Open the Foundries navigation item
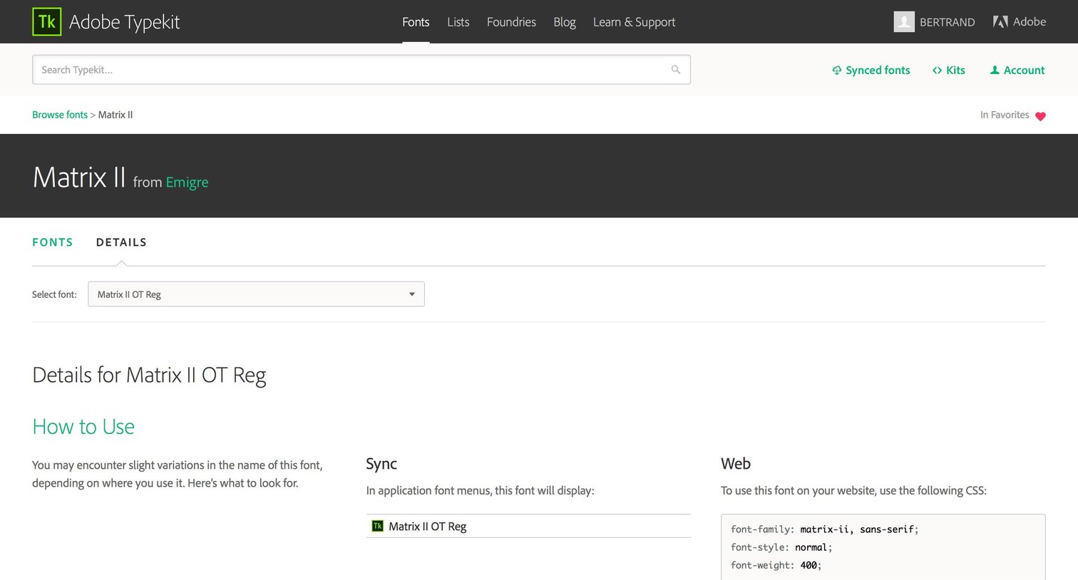The height and width of the screenshot is (580, 1078). coord(511,22)
